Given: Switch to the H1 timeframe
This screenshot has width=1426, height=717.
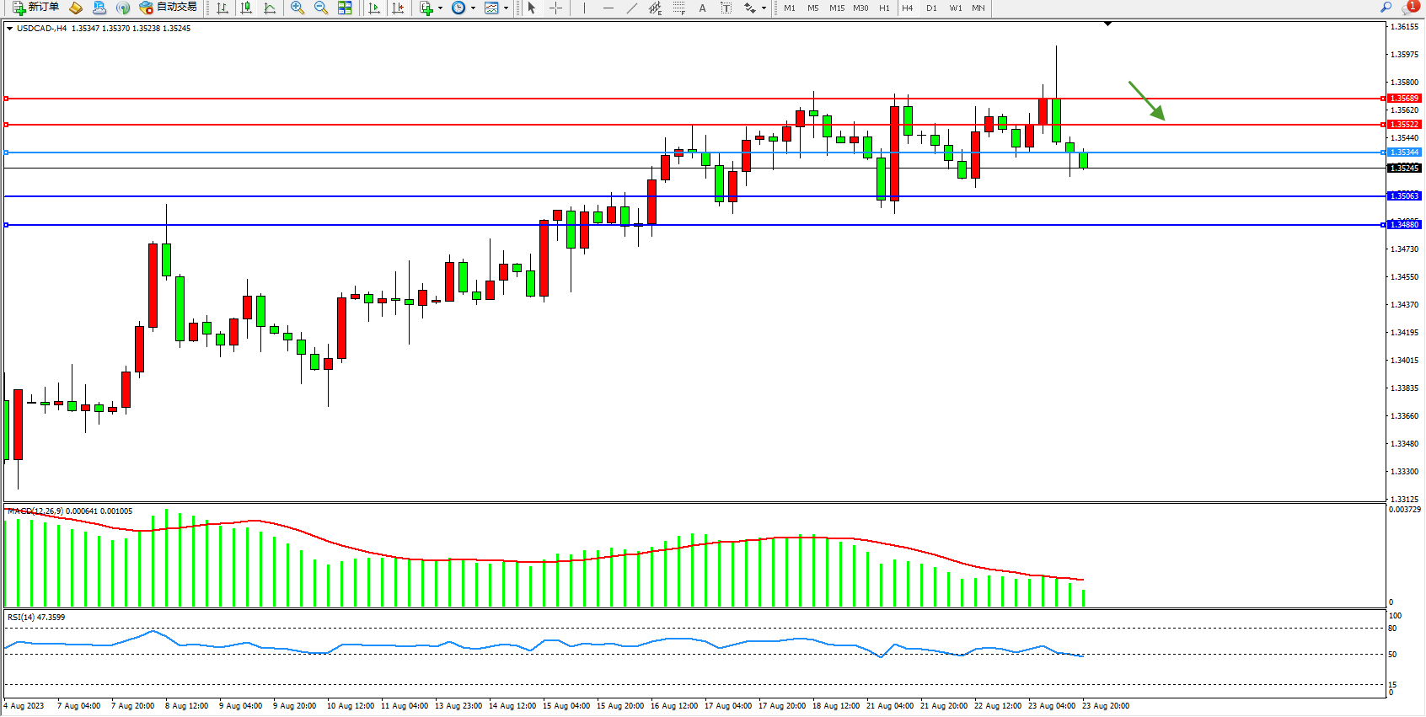Looking at the screenshot, I should pos(884,8).
